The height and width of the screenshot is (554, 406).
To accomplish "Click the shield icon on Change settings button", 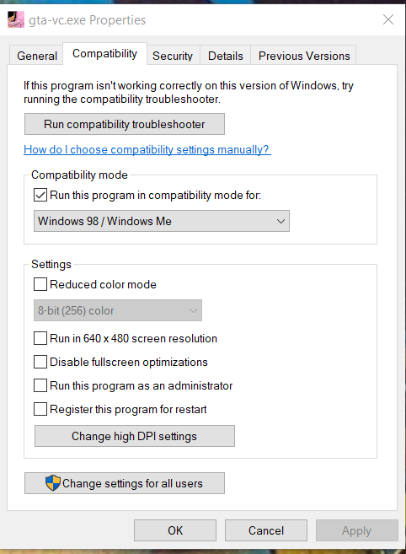I will [53, 483].
